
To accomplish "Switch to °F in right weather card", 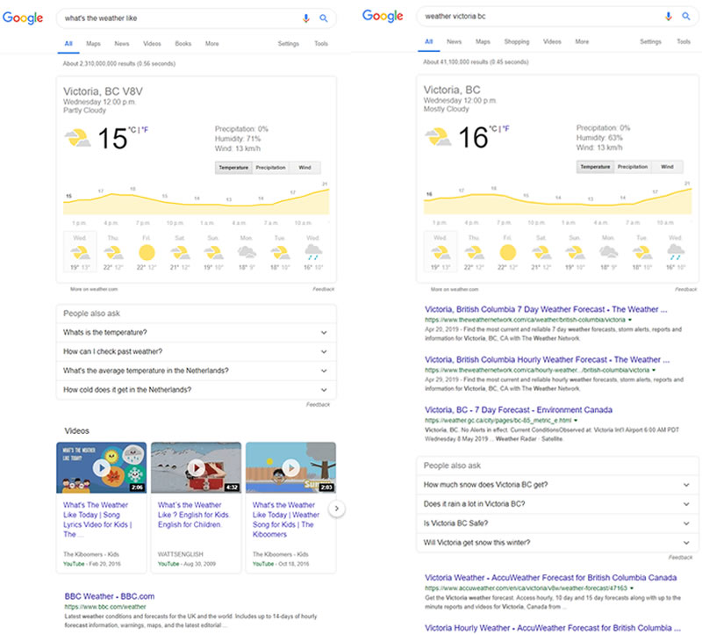I will point(506,128).
